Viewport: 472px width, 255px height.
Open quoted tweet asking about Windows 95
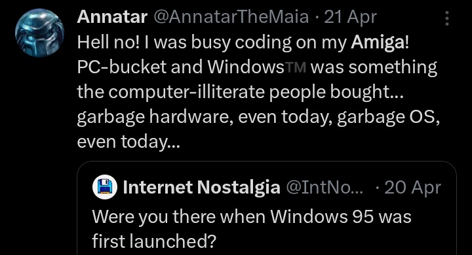pyautogui.click(x=266, y=208)
